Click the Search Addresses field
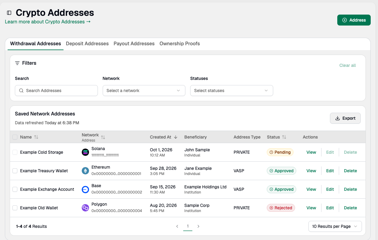Viewport: 378px width, 240px height. coord(56,91)
